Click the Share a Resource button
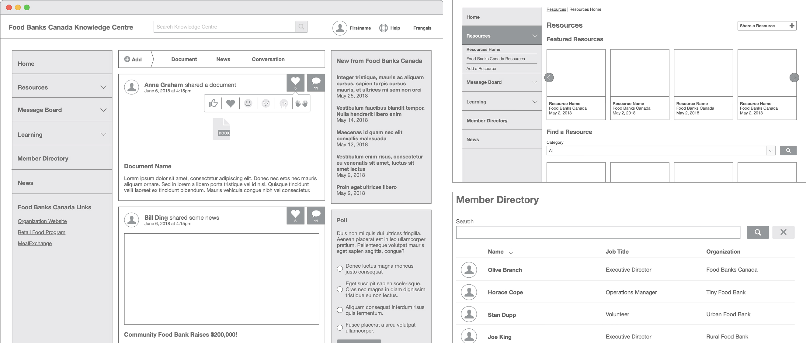The height and width of the screenshot is (343, 806). click(766, 26)
